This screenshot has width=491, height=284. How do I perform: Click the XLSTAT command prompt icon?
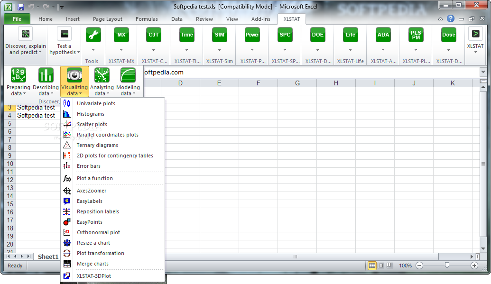(475, 34)
